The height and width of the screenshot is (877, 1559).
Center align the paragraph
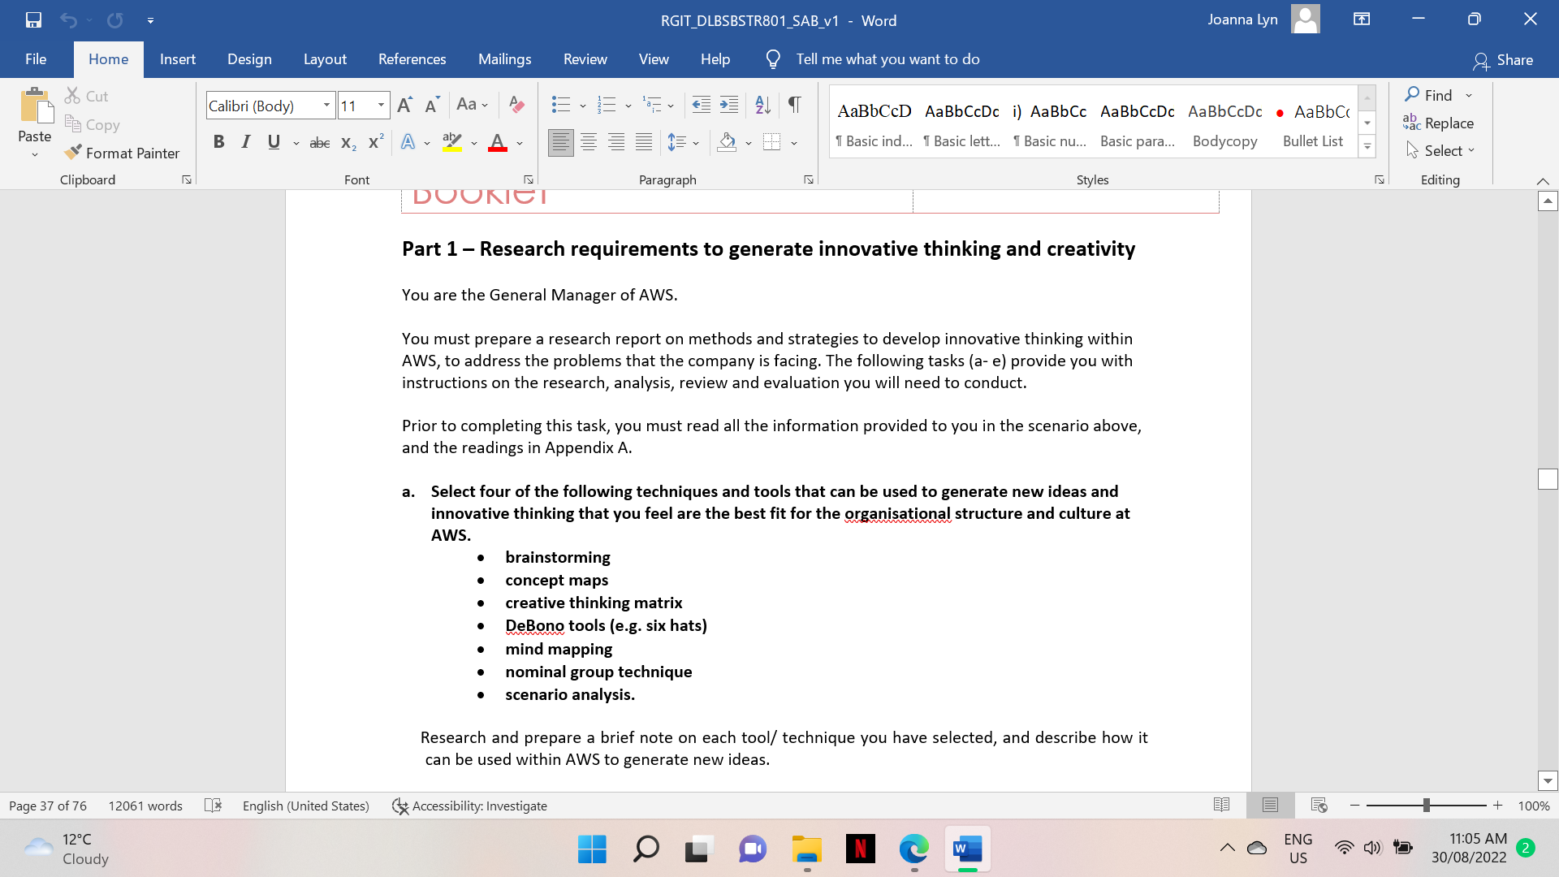pyautogui.click(x=589, y=143)
